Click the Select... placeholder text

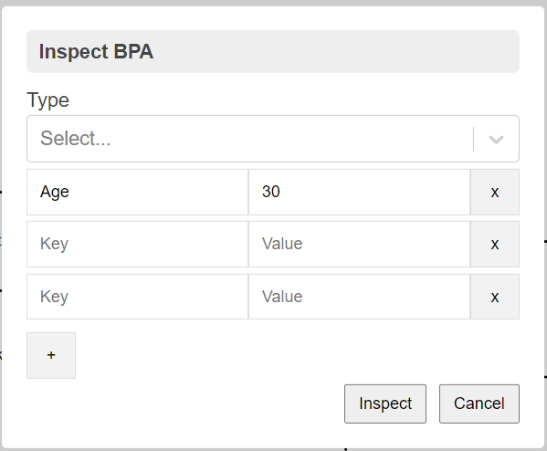(76, 139)
